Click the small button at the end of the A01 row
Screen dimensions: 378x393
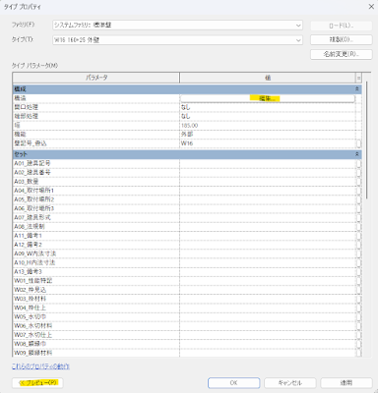(359, 163)
